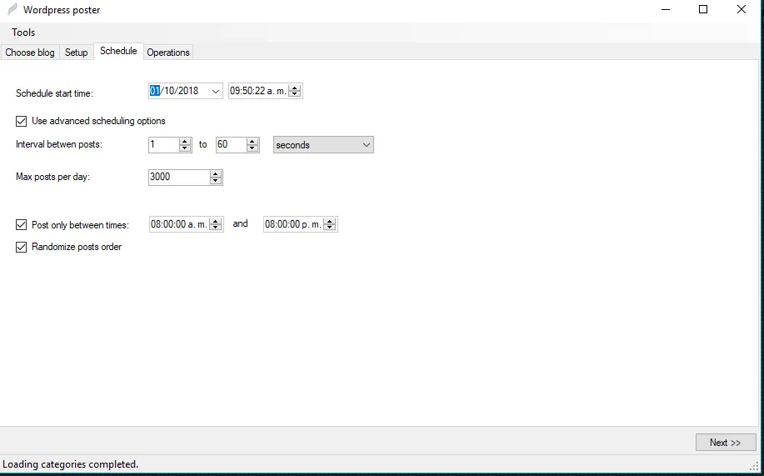Decrease schedule start time with down arrow
The height and width of the screenshot is (476, 764).
(x=294, y=94)
